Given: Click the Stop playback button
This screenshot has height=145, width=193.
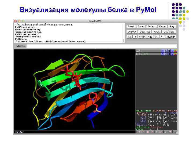Looking at the screenshot, I should 142,37.
